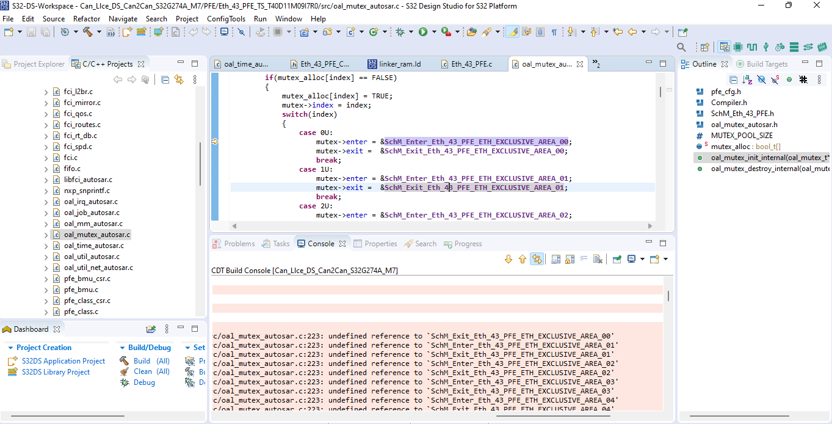The width and height of the screenshot is (832, 424).
Task: Click Back navigation arrow in toolbar
Action: point(632,32)
